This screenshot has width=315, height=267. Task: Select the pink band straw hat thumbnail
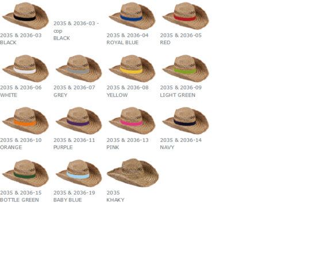[132, 121]
